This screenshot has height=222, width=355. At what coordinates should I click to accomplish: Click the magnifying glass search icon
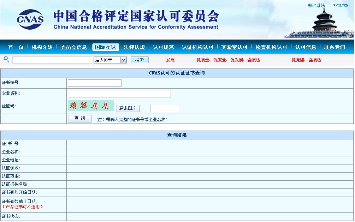[6, 60]
